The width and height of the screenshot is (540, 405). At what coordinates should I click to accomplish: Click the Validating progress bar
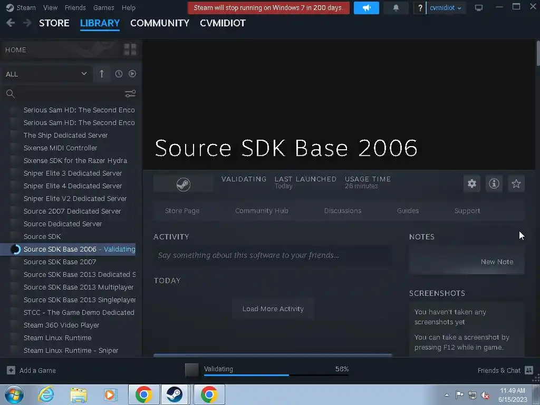tap(276, 375)
